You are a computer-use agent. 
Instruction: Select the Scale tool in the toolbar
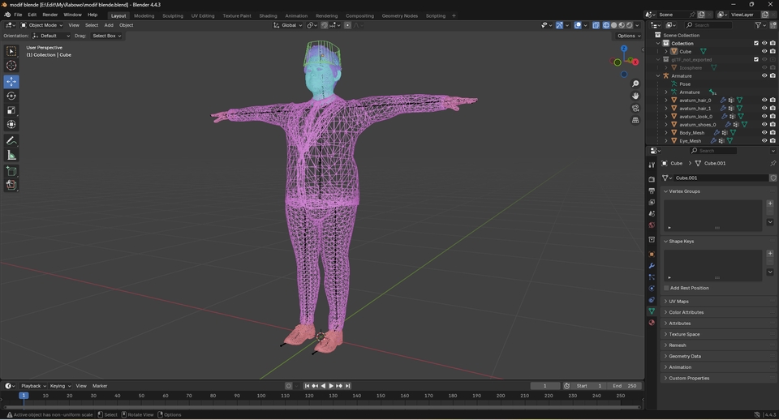(11, 110)
